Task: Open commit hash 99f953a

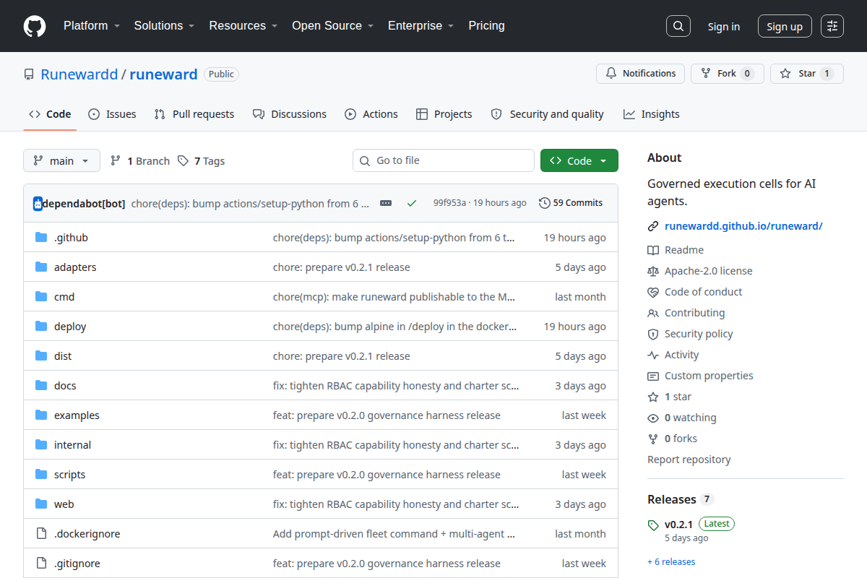Action: click(449, 203)
